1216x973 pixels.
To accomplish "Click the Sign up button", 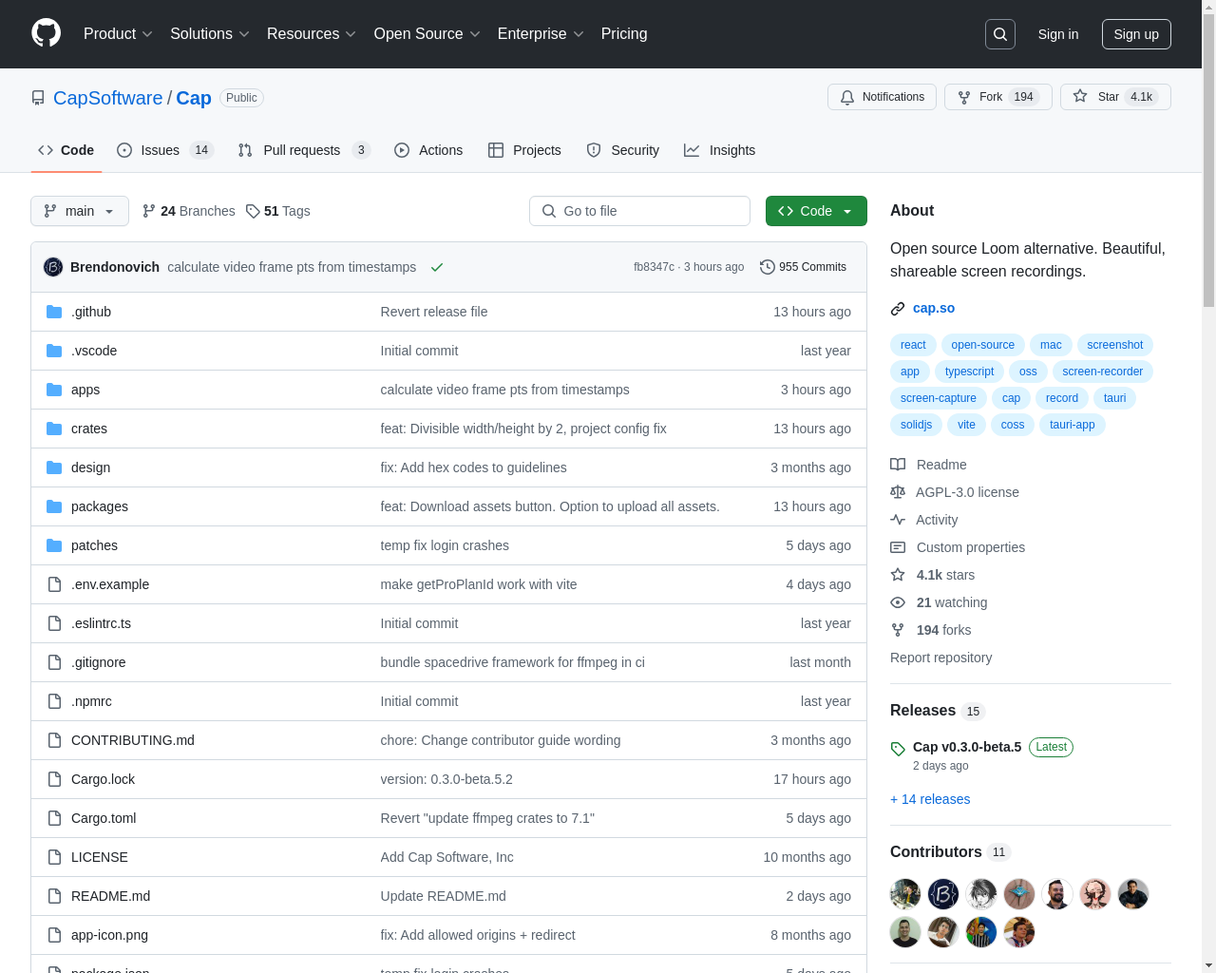I will (1136, 34).
